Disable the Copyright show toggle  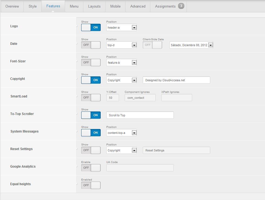pyautogui.click(x=91, y=80)
